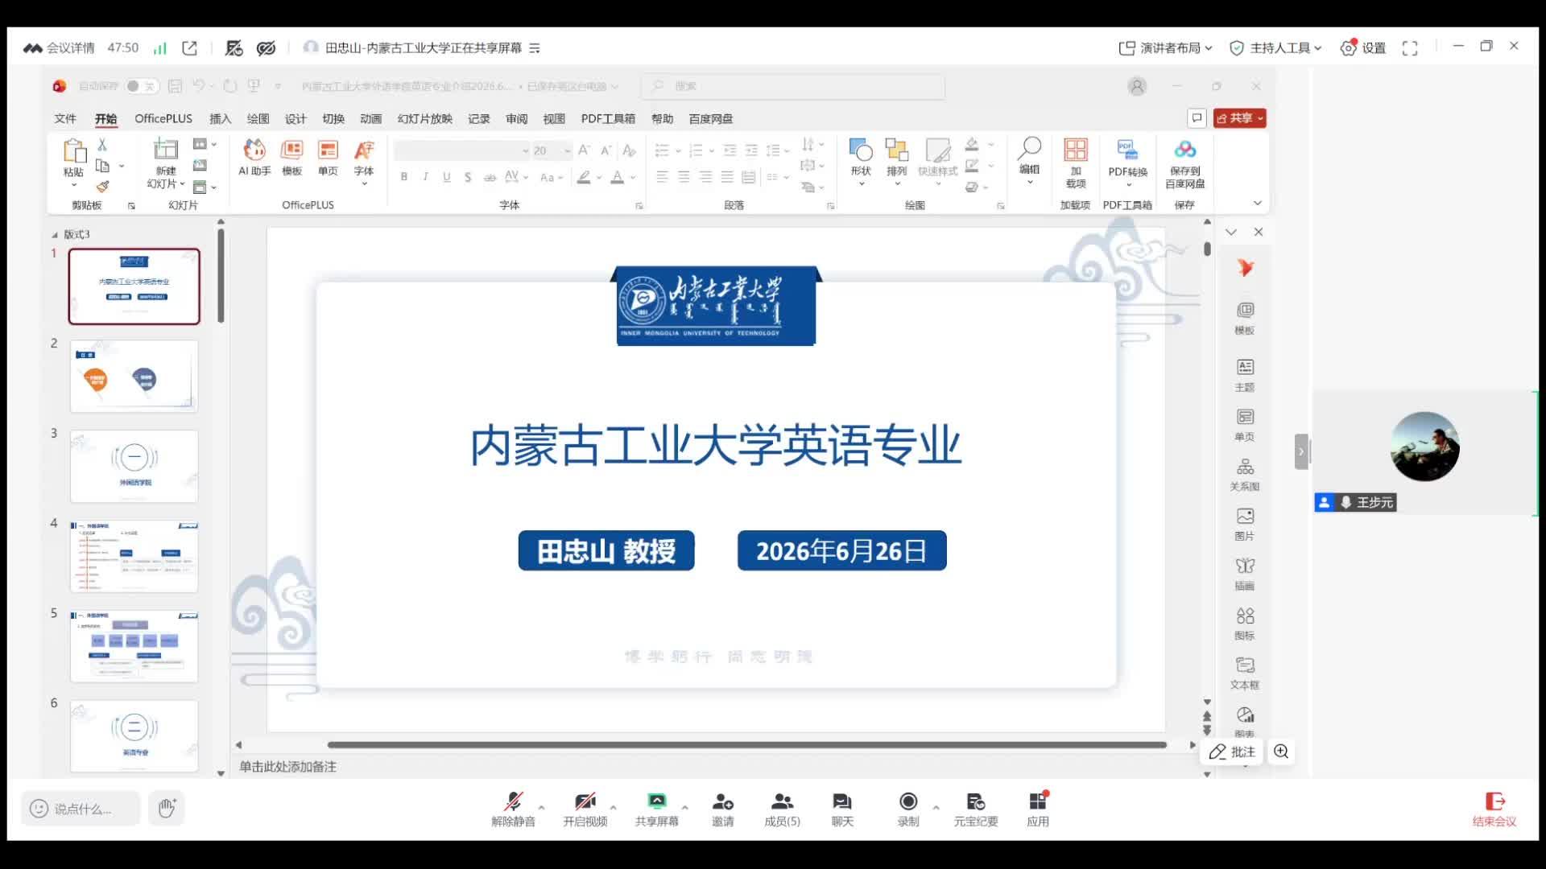The image size is (1546, 869).
Task: Click the 元宝纪要 meeting notes icon
Action: (976, 809)
